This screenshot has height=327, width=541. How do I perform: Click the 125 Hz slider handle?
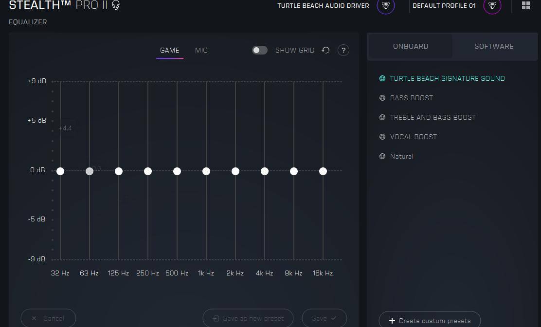(119, 171)
